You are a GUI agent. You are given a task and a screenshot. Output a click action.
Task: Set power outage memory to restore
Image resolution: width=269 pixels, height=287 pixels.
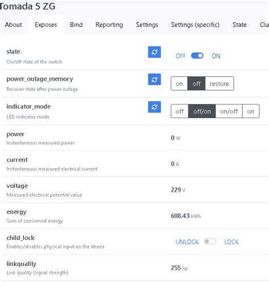220,84
